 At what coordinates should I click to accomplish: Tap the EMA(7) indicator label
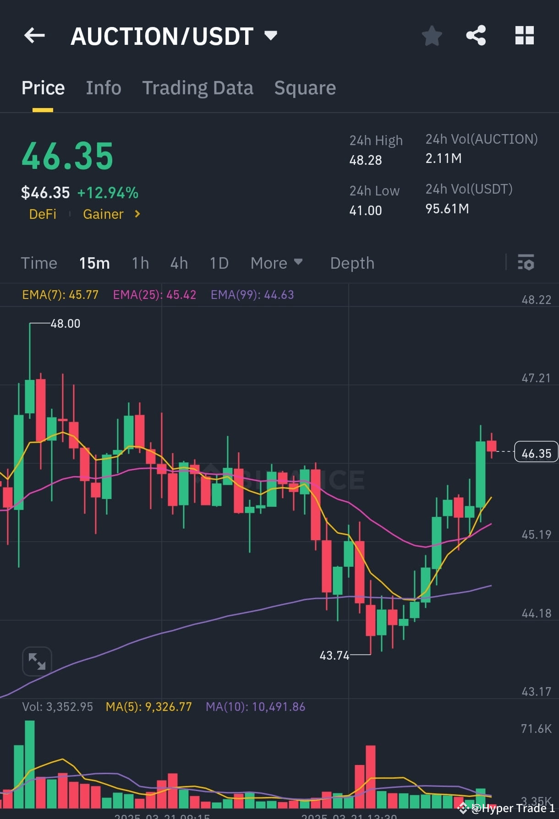point(60,295)
